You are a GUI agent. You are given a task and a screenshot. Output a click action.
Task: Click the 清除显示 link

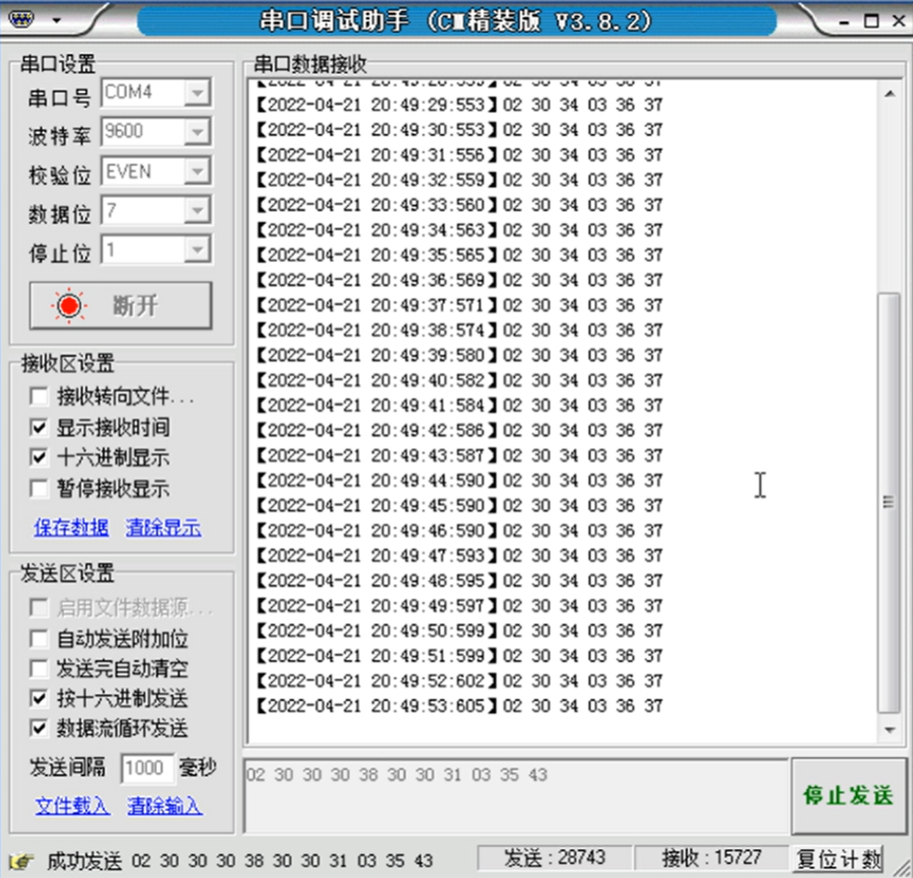click(163, 528)
